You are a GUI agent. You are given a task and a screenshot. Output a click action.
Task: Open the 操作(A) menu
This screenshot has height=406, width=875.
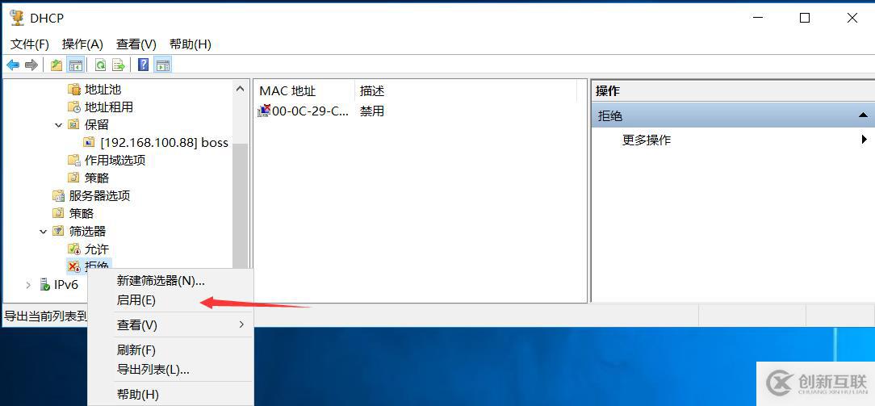tap(82, 44)
